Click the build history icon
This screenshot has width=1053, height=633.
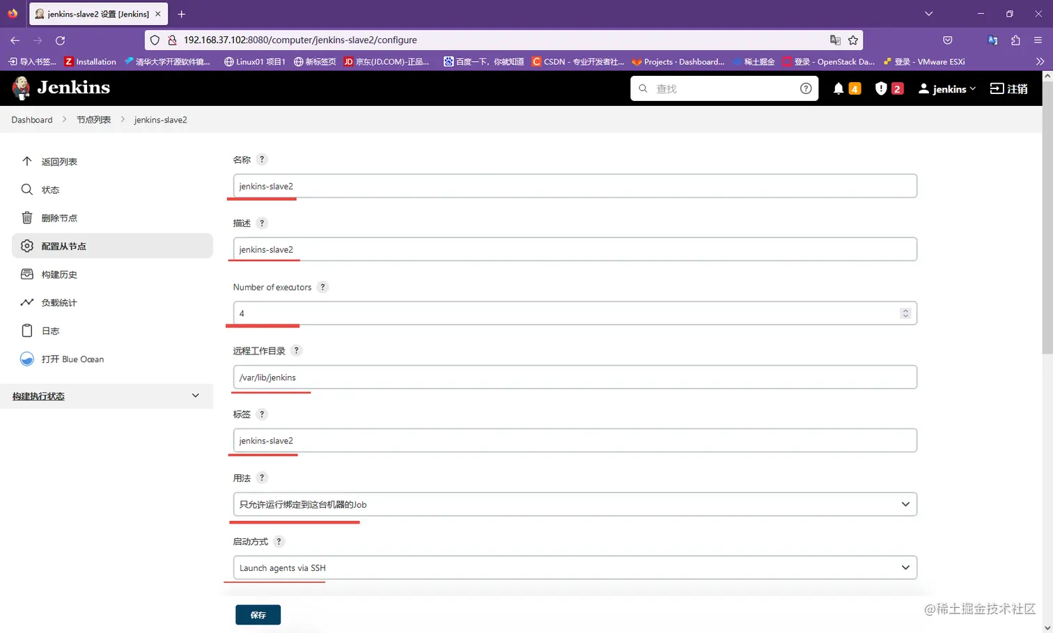(27, 274)
